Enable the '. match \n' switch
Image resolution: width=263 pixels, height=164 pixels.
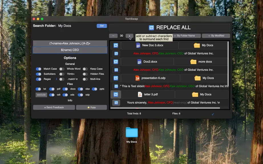coord(62,79)
